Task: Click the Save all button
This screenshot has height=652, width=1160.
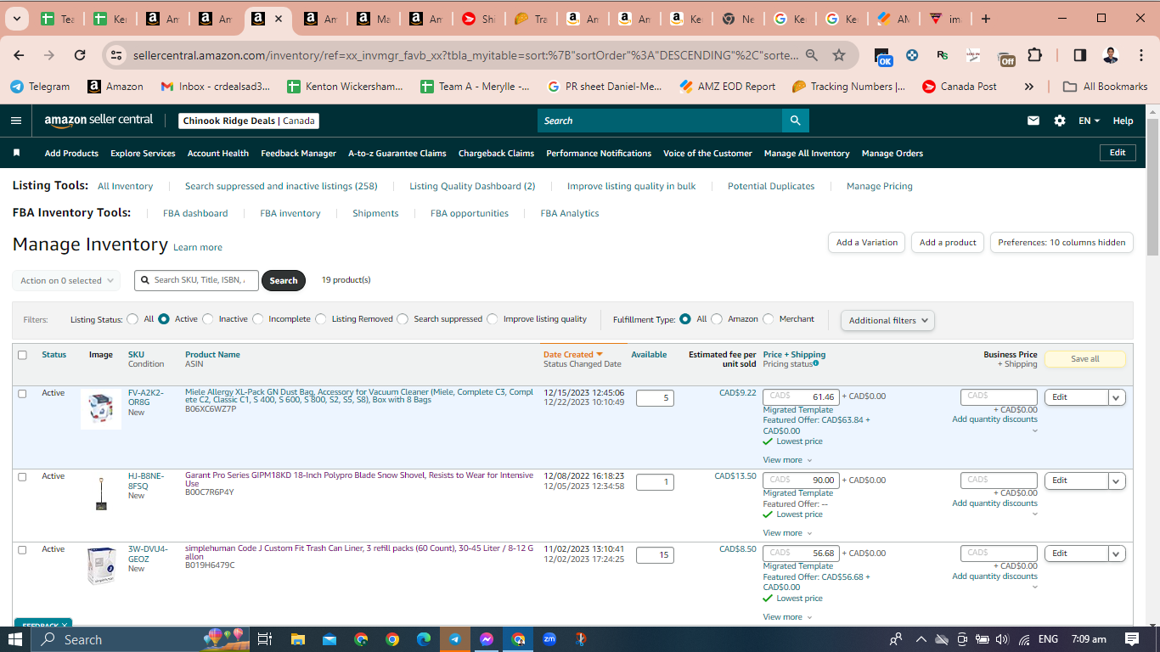Action: [x=1084, y=359]
